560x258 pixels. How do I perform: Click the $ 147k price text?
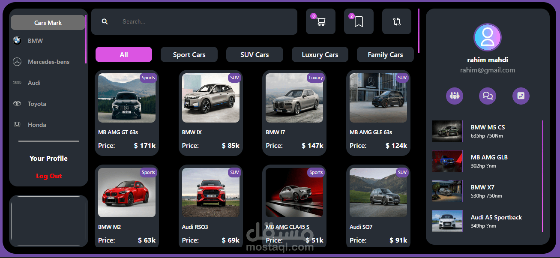(313, 145)
